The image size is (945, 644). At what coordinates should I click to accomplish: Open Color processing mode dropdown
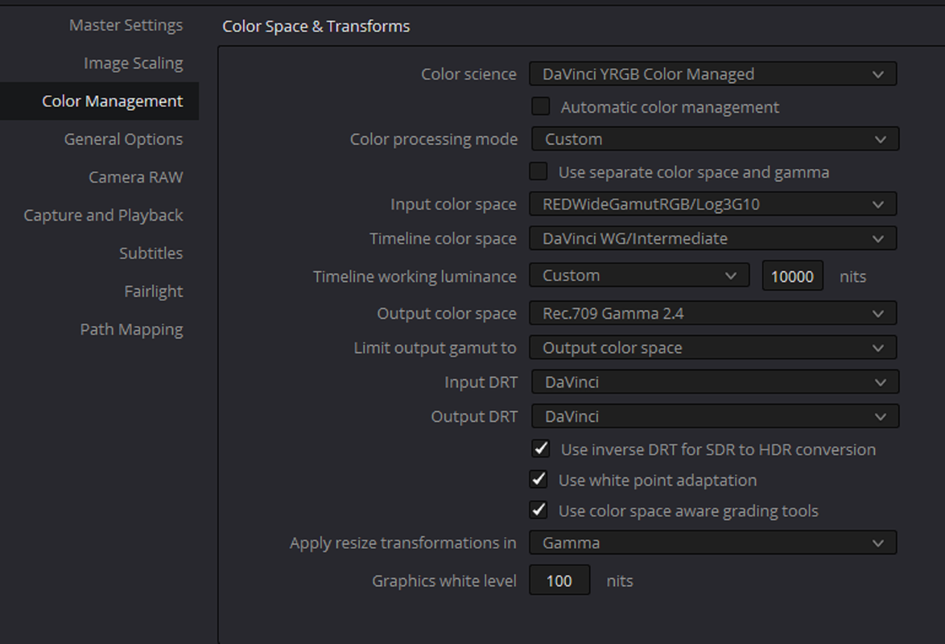(x=716, y=139)
